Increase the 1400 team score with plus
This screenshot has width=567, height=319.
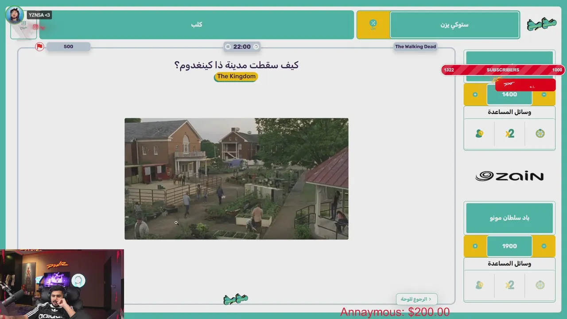click(x=475, y=94)
